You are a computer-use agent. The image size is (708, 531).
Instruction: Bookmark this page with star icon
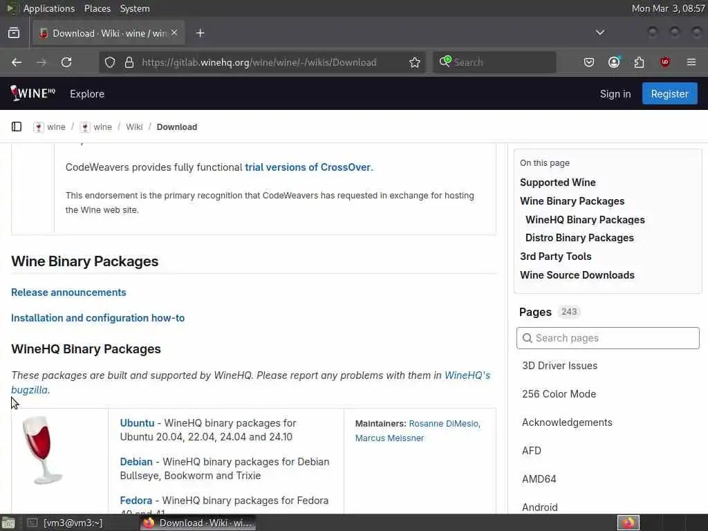click(415, 62)
